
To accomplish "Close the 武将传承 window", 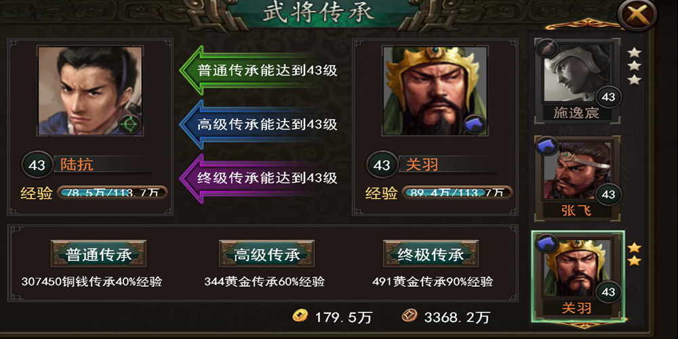I will [x=637, y=14].
